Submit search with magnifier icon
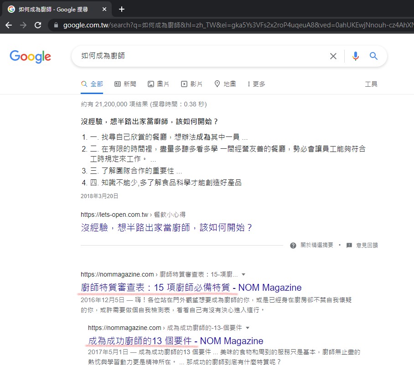This screenshot has width=414, height=377. point(373,56)
